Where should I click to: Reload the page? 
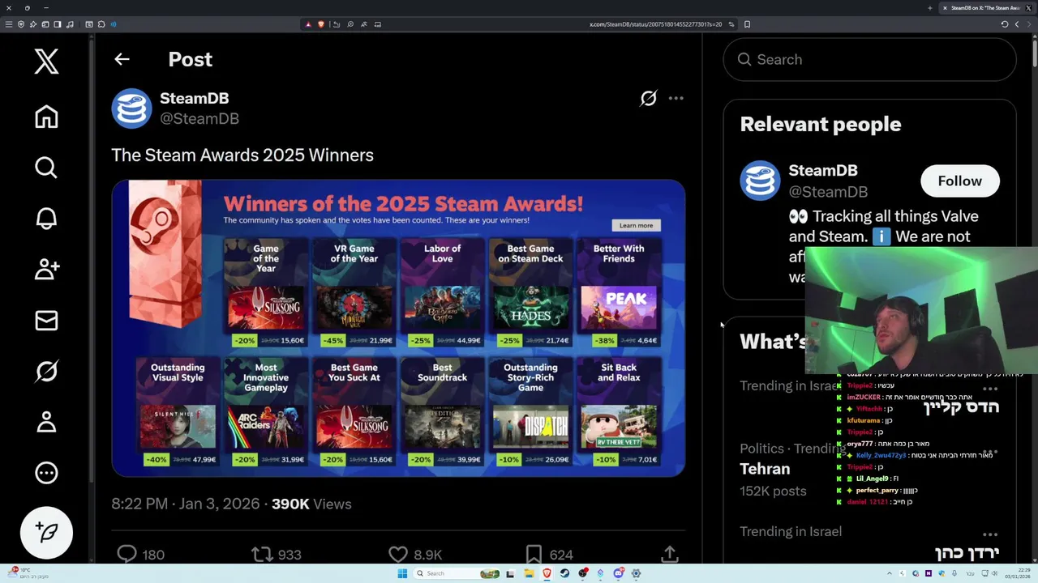click(1004, 24)
